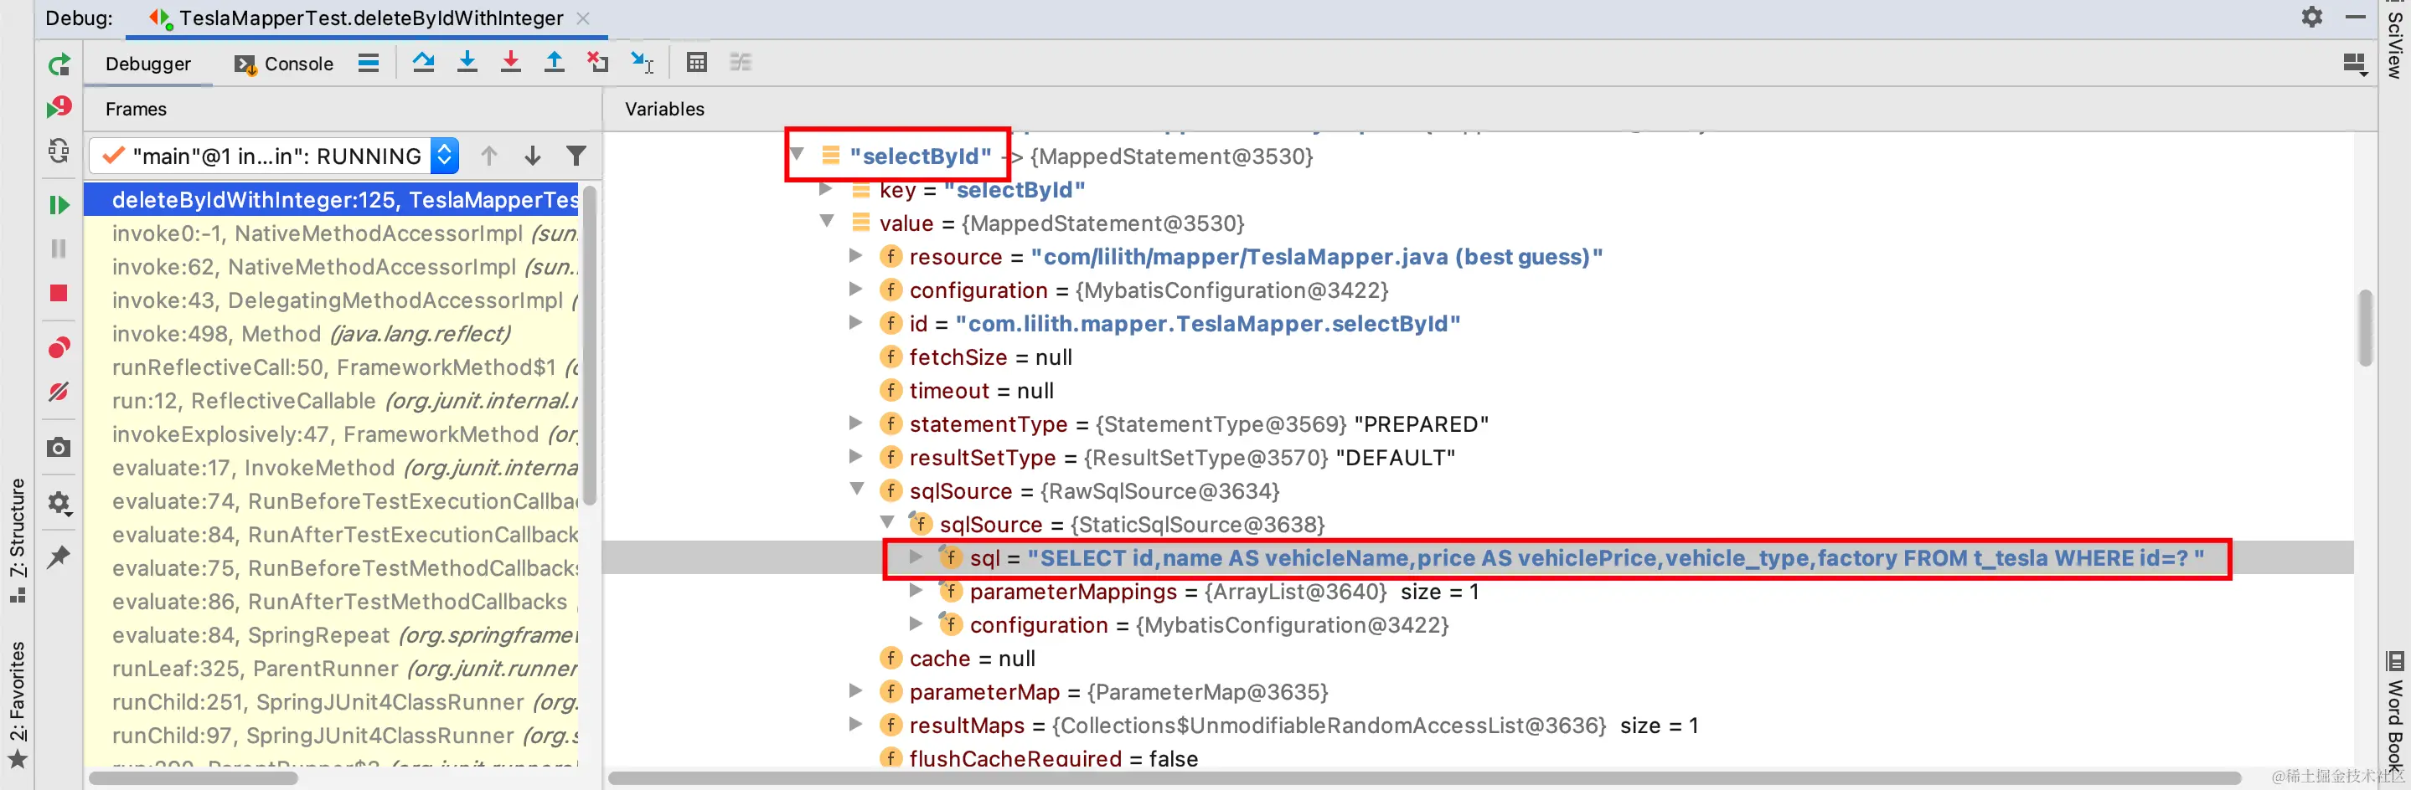Step into the method call

[467, 63]
